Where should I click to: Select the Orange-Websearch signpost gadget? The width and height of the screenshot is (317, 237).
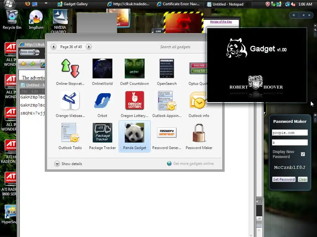(70, 100)
